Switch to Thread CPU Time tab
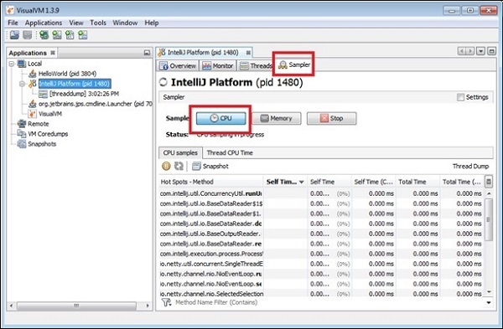Screen dimensions: 503x329 click(x=230, y=153)
